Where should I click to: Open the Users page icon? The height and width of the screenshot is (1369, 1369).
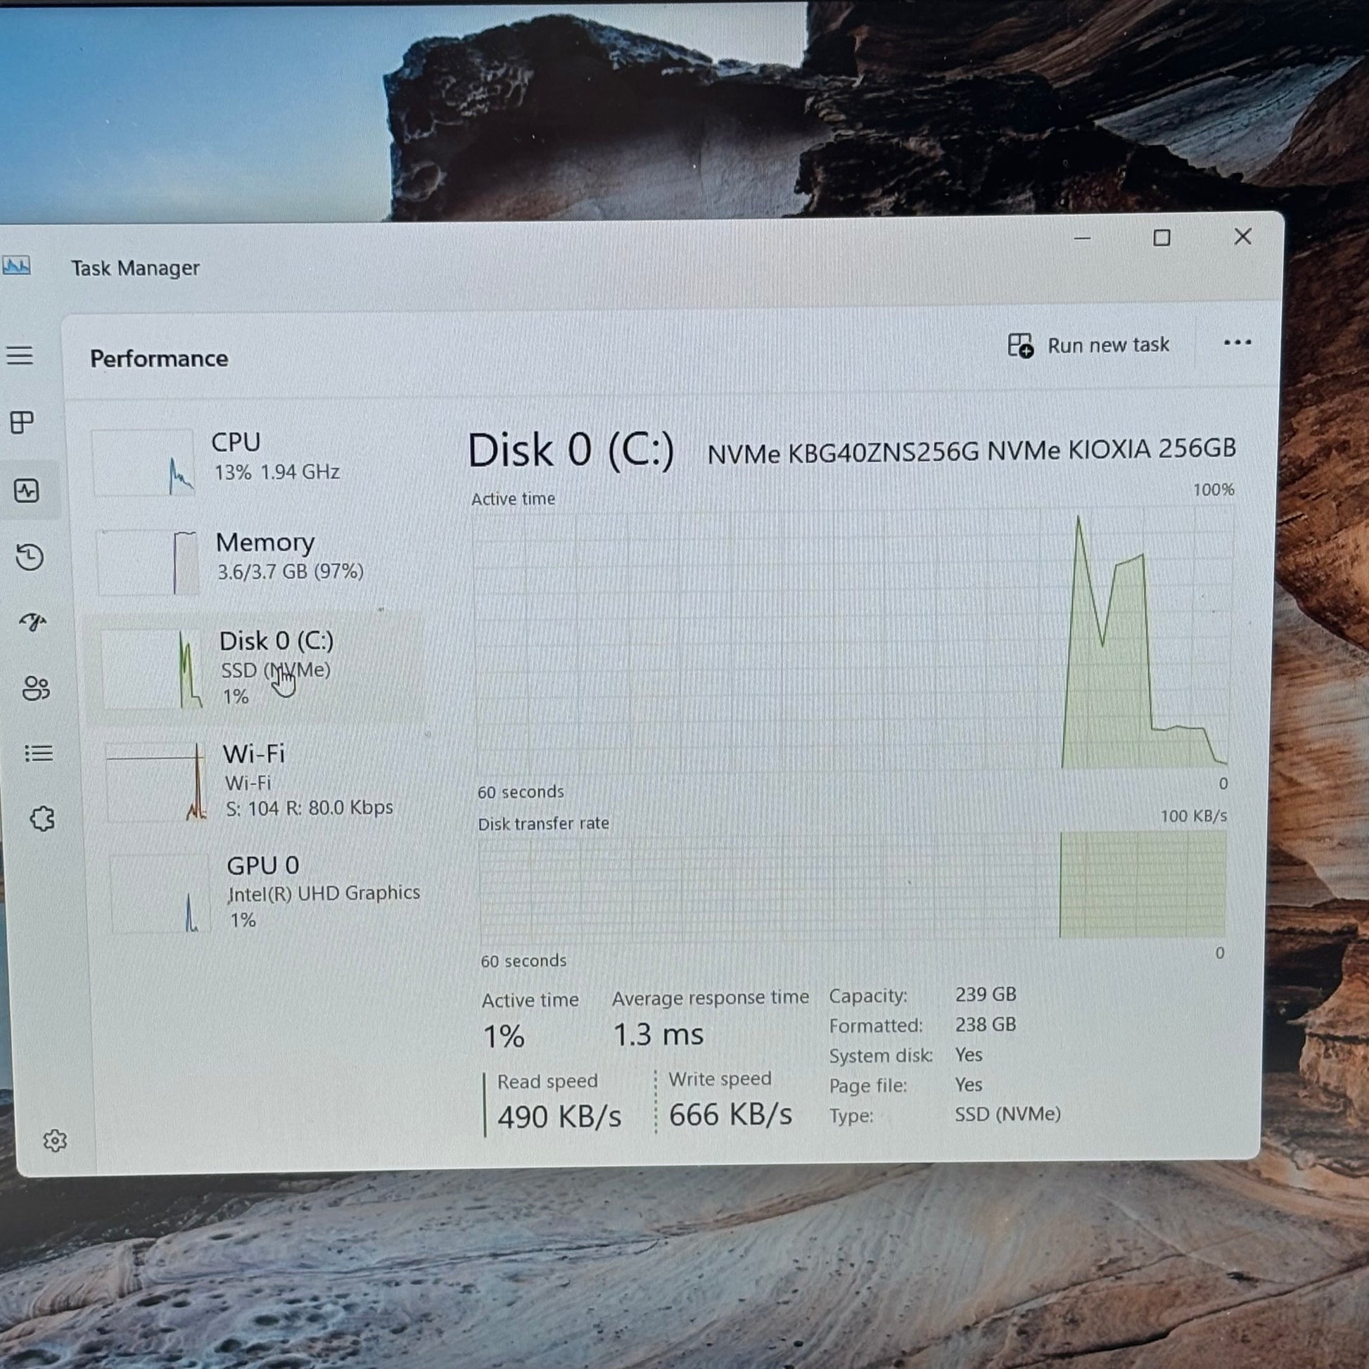point(35,687)
